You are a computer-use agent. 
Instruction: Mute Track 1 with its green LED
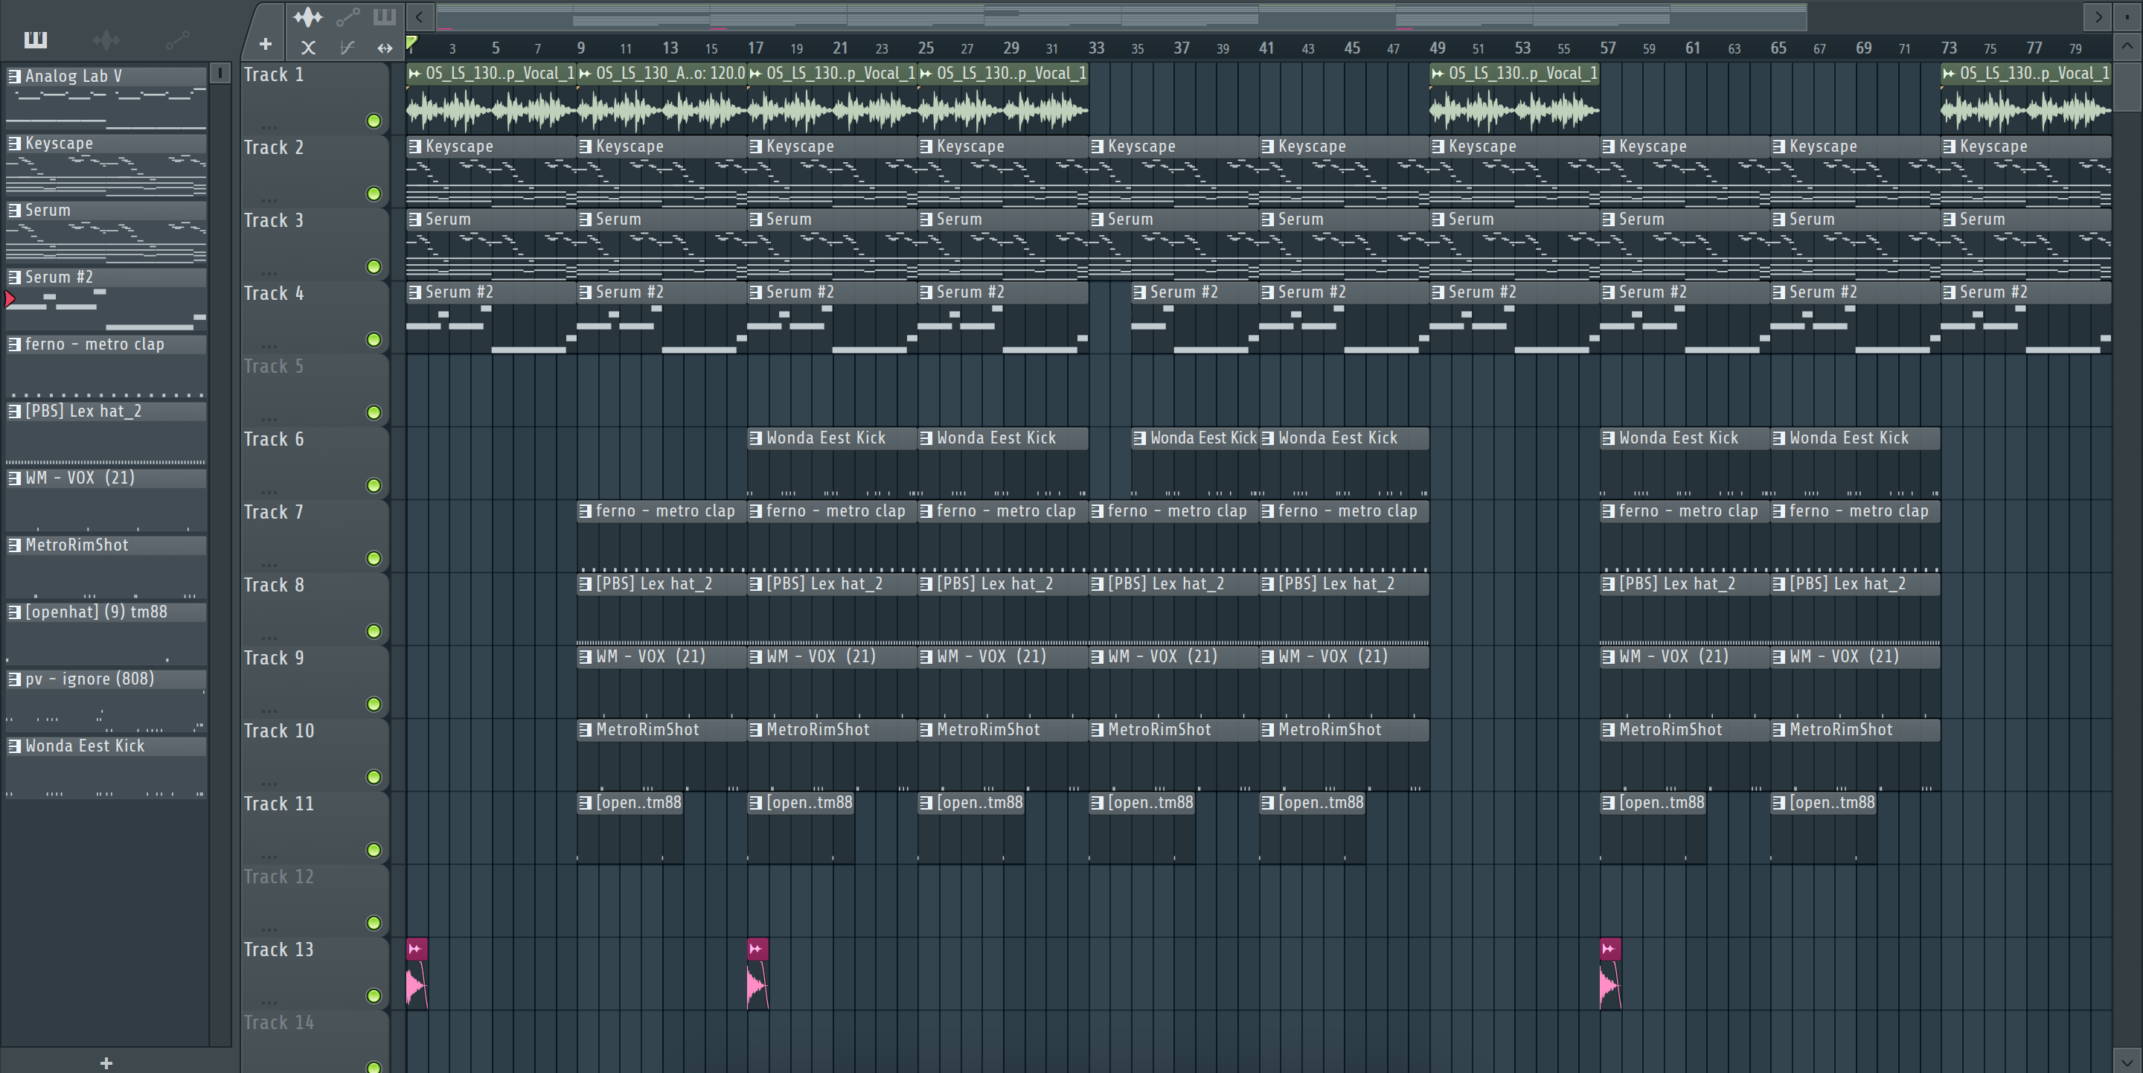pyautogui.click(x=374, y=121)
